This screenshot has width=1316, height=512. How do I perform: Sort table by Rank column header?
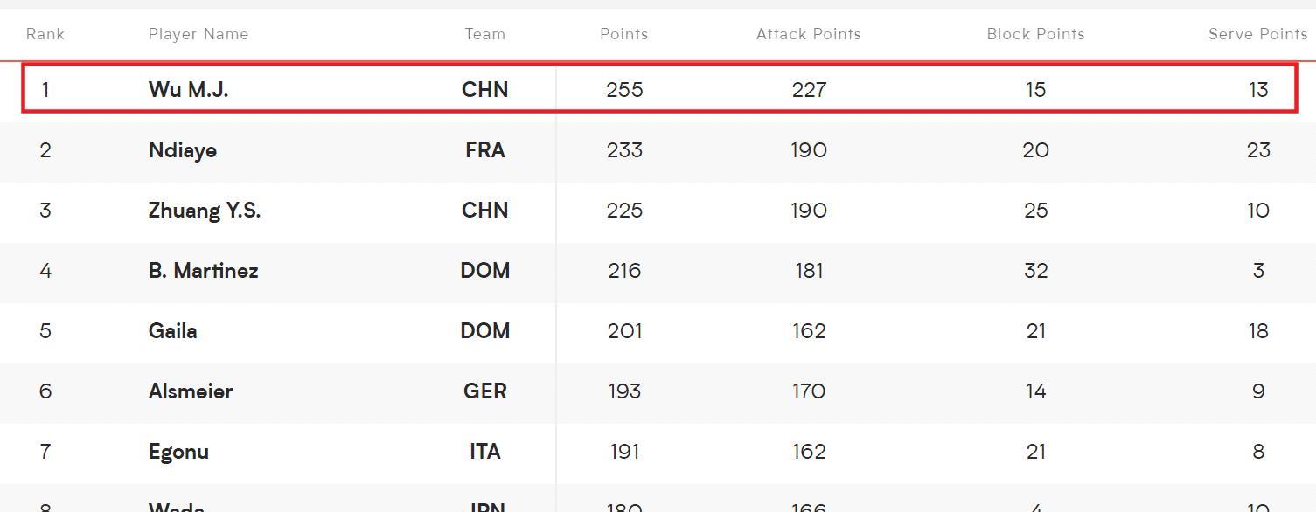click(x=45, y=34)
